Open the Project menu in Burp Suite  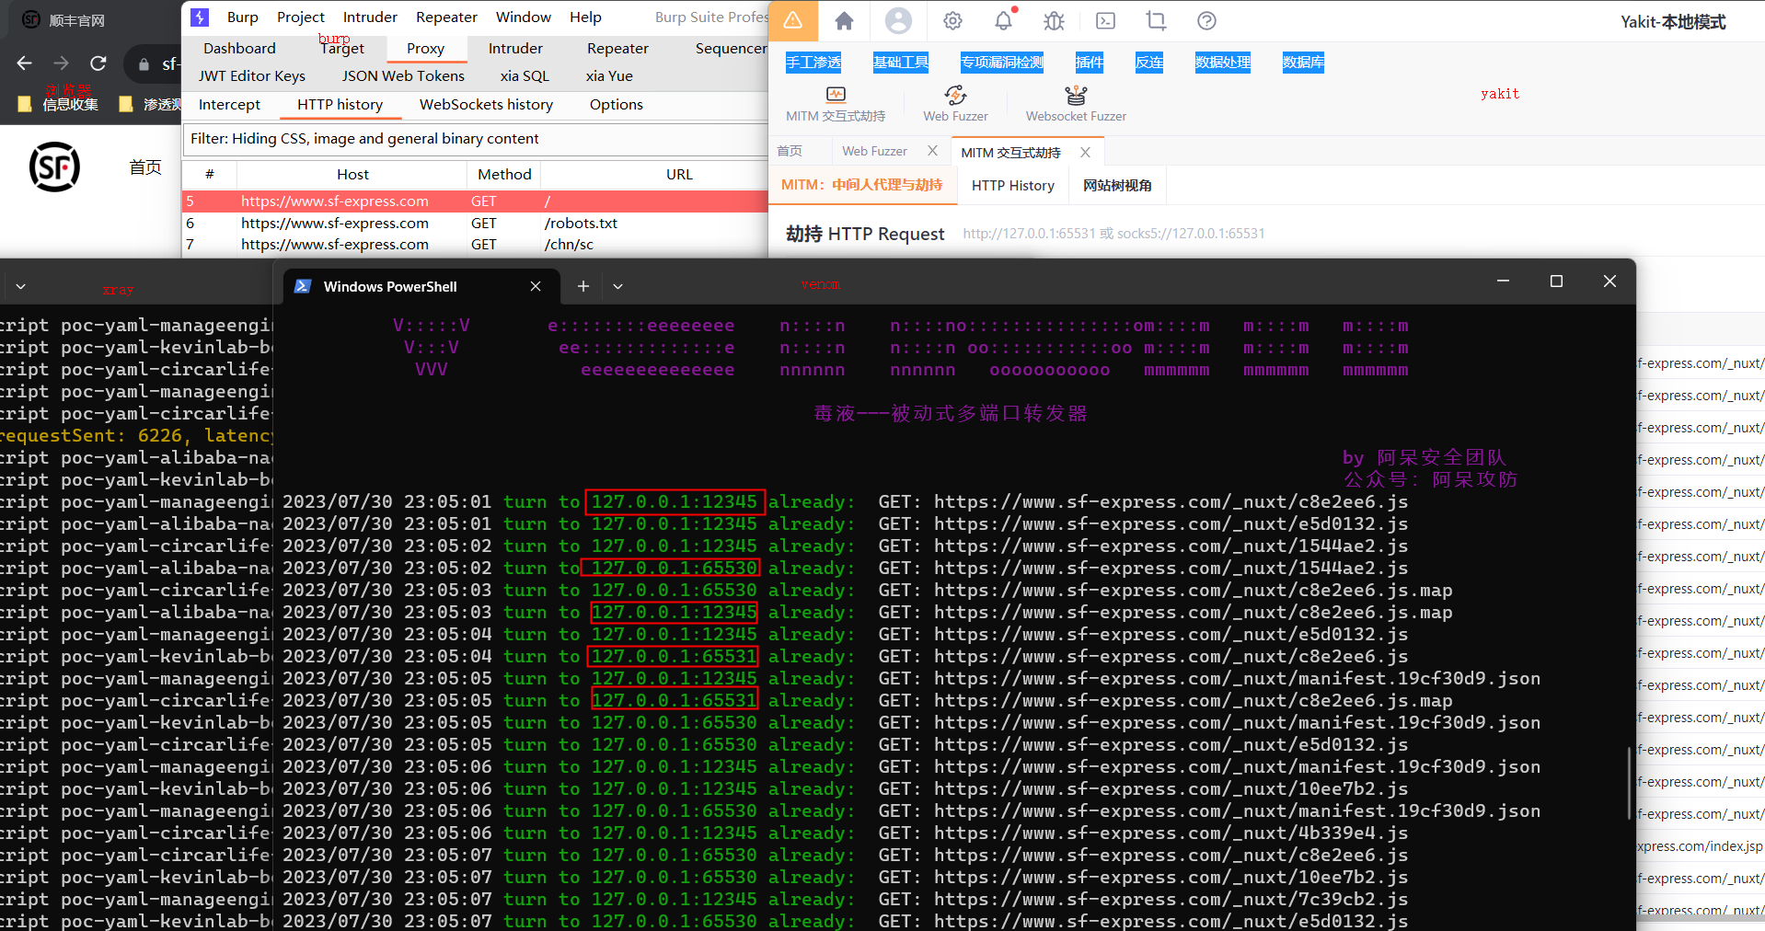(x=301, y=17)
